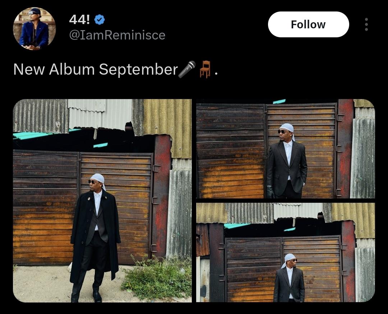Open the @IamReminisce handle link
The height and width of the screenshot is (314, 388).
117,35
